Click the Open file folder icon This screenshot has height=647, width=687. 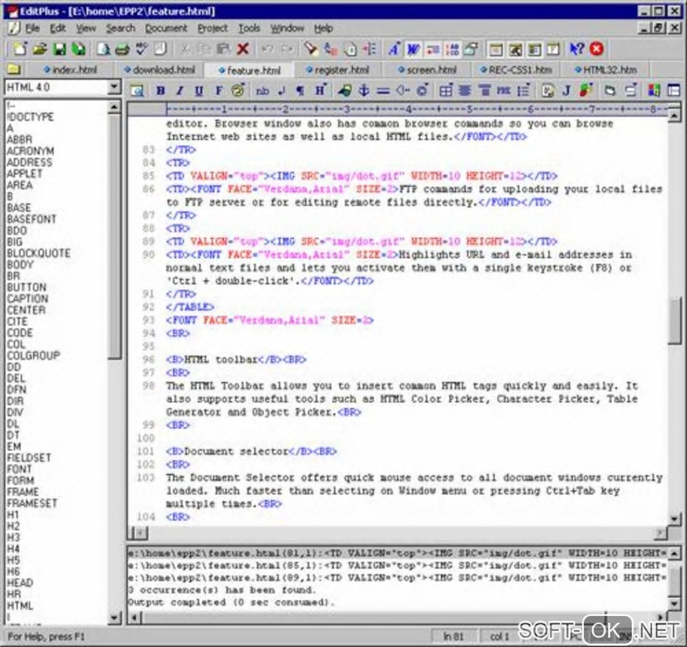(x=40, y=49)
